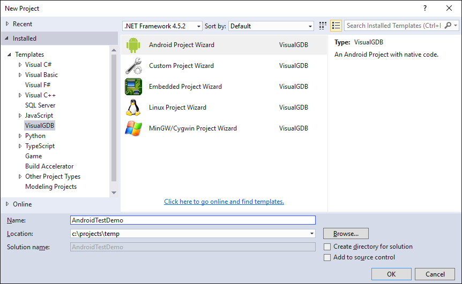The height and width of the screenshot is (284, 462).
Task: Select Build Accelerator templates
Action: tap(49, 166)
